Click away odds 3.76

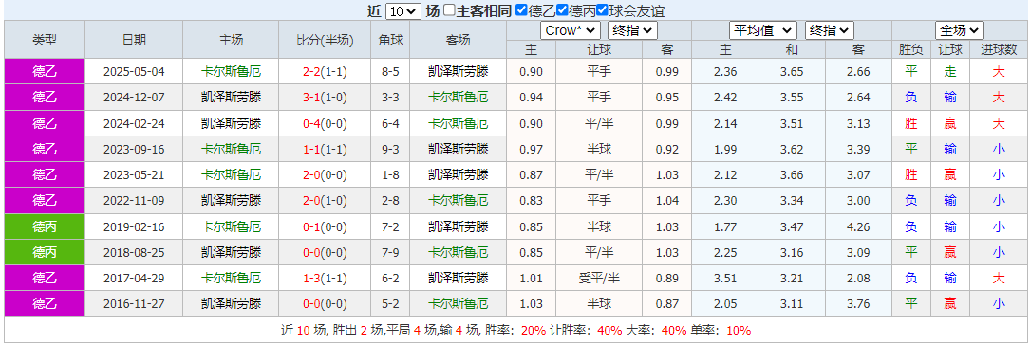858,304
